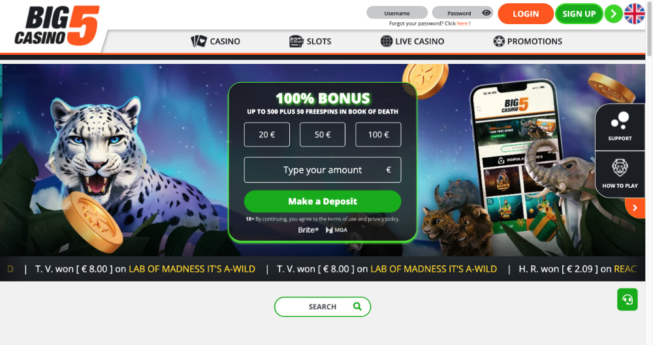Screen dimensions: 653x345
Task: Open the Casino menu
Action: pyautogui.click(x=215, y=41)
